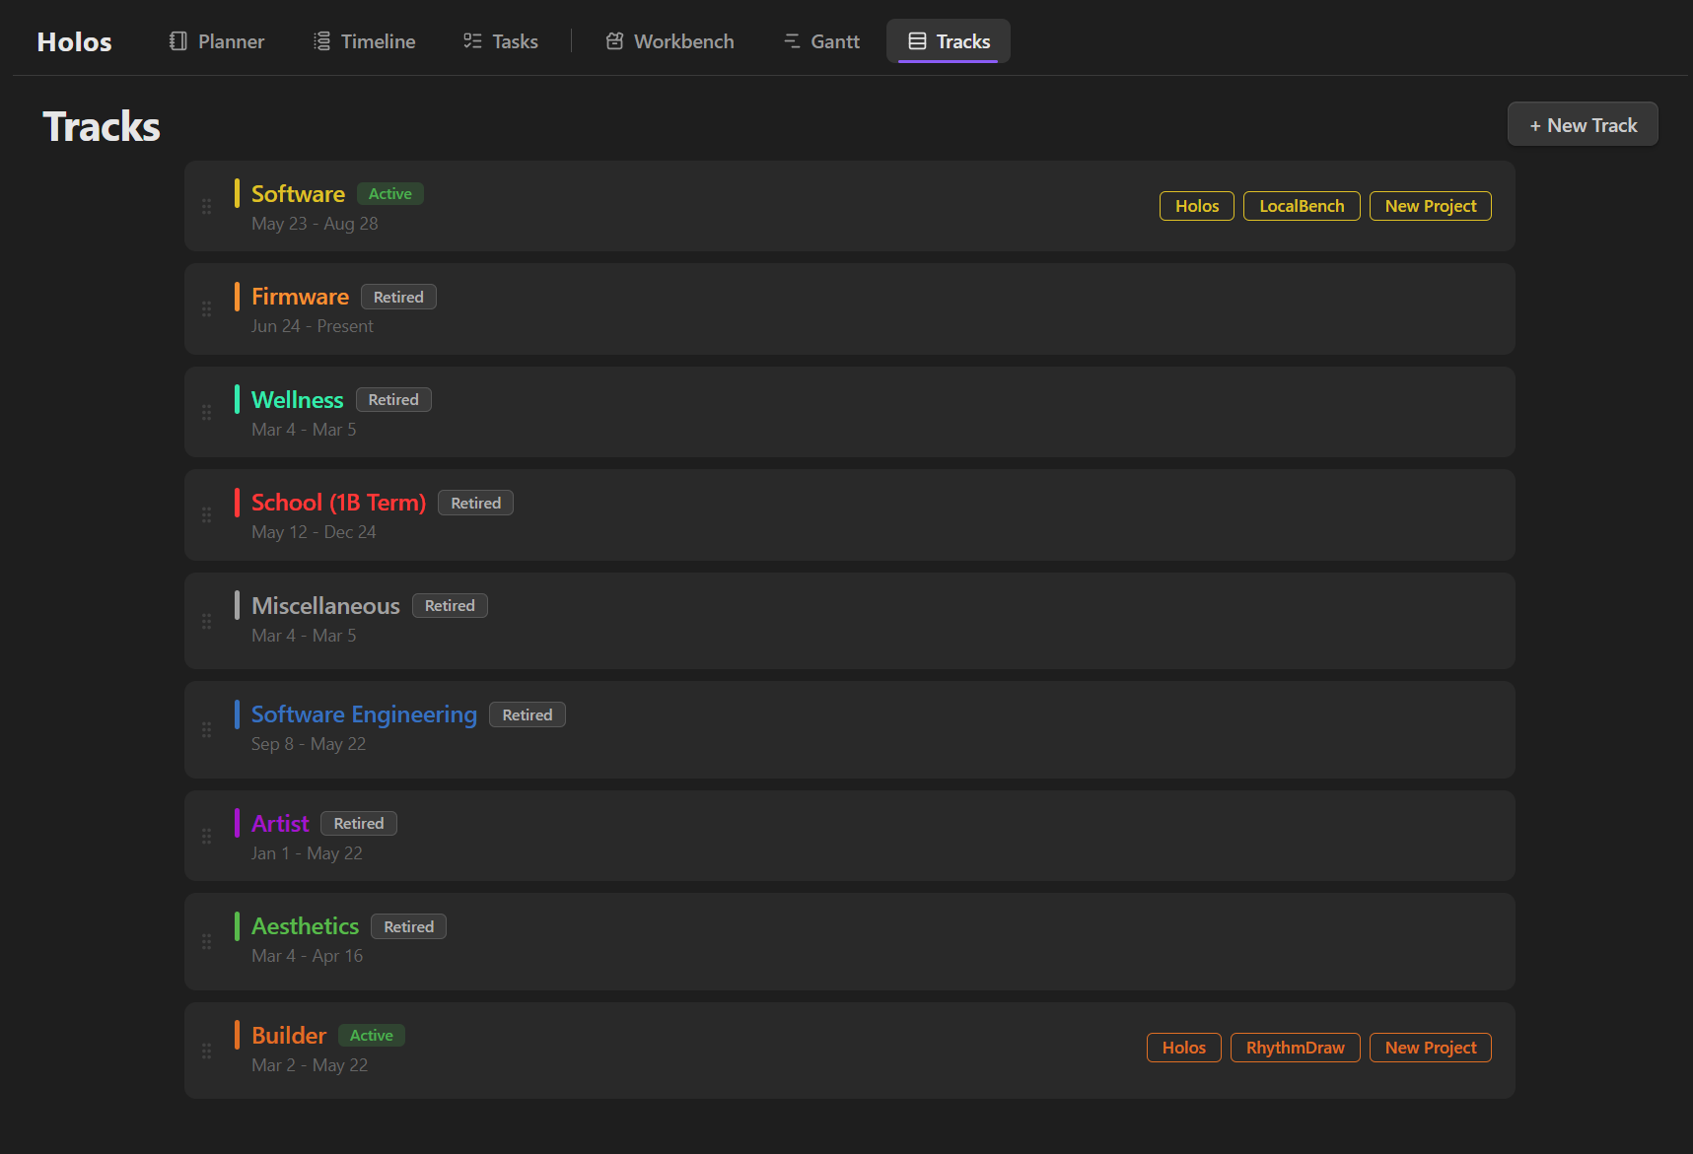Select the Miscellaneous track title
Screen dimensions: 1693x1154
pyautogui.click(x=325, y=605)
